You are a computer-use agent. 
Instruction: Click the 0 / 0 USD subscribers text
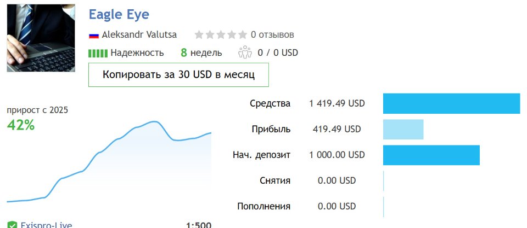(x=278, y=53)
